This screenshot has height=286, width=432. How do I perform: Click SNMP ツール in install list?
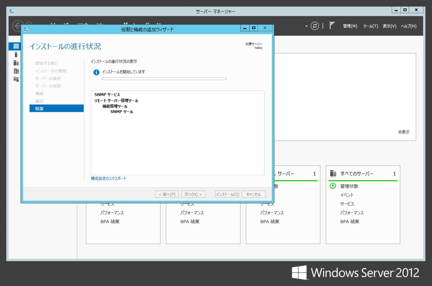point(121,111)
